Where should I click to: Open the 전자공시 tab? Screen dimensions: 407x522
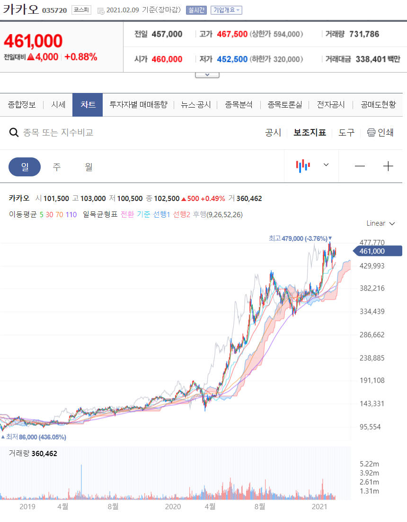tap(331, 105)
